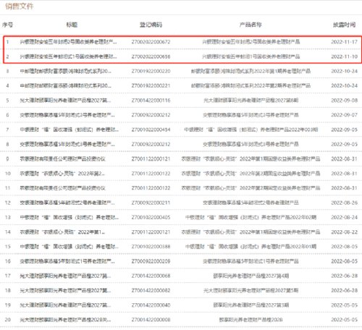Open row 2 title dated 2022-11-10
The height and width of the screenshot is (330, 362).
[x=68, y=56]
